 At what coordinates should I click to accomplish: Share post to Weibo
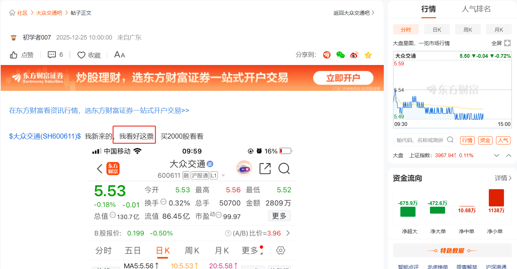(354, 55)
